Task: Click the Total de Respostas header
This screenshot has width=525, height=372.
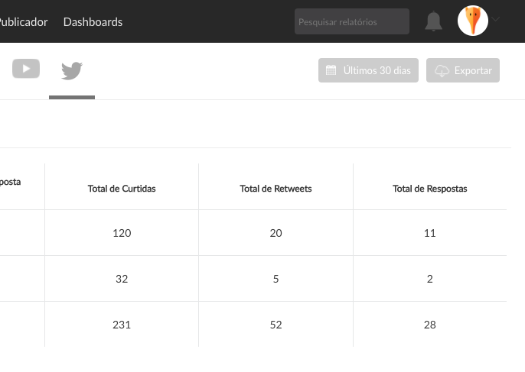Action: click(x=429, y=189)
